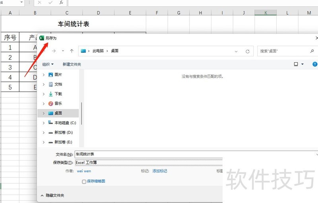Expand the 桌面 tree node
Image resolution: width=318 pixels, height=203 pixels.
(x=44, y=113)
